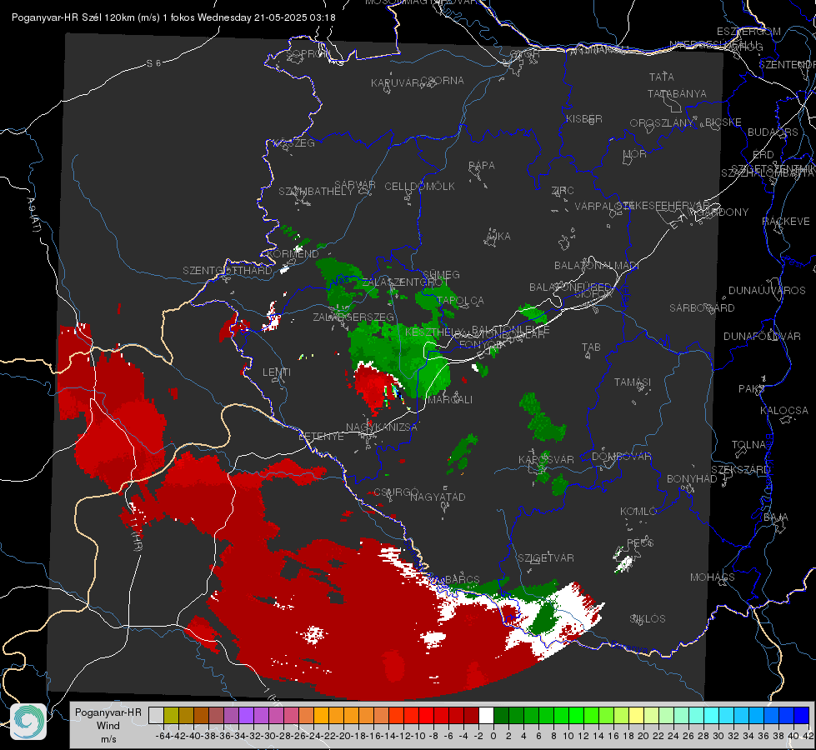Click the PÉCS city label
This screenshot has width=816, height=750.
640,542
